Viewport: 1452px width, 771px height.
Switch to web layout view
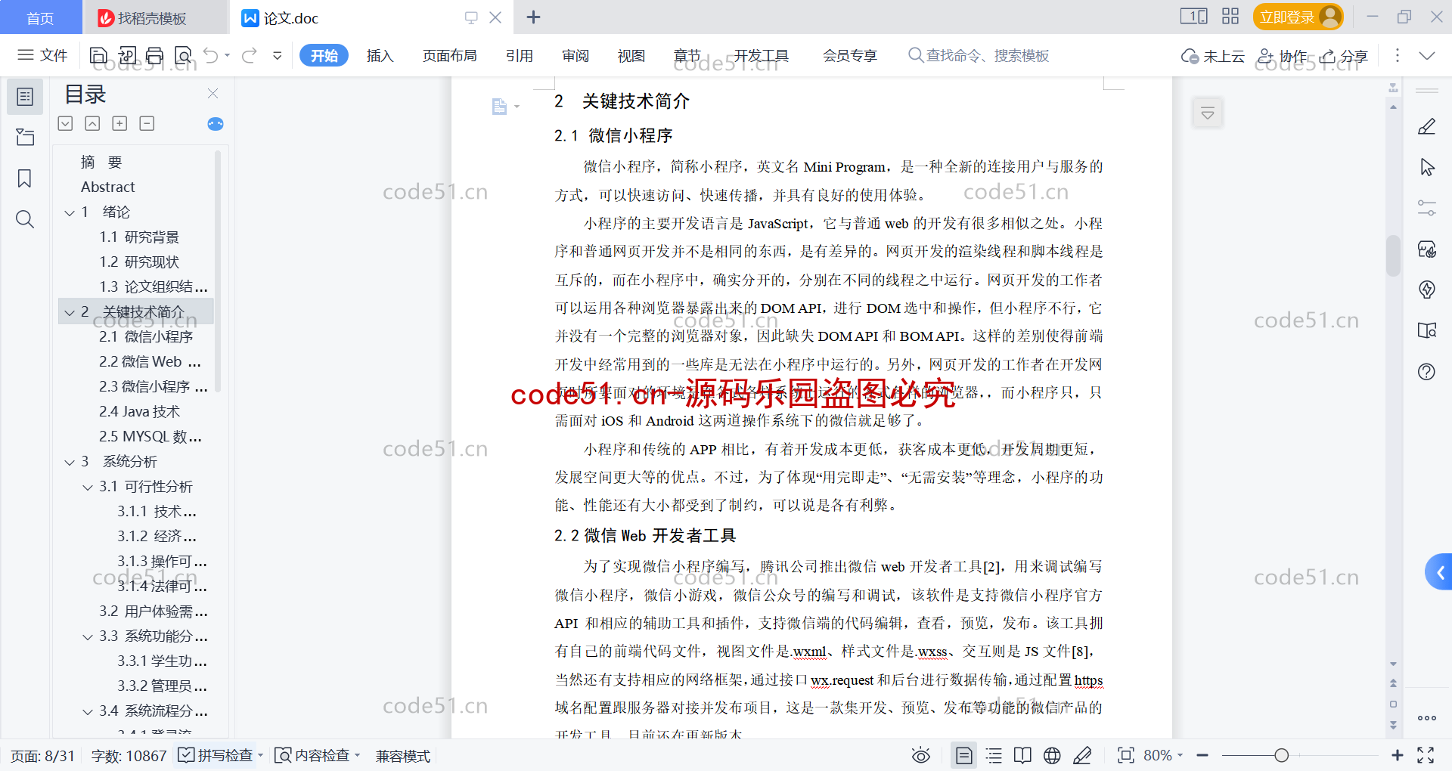(1052, 755)
